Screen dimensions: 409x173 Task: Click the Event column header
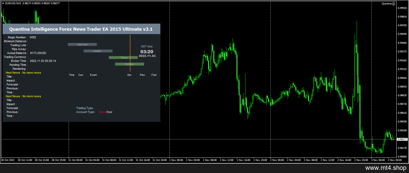click(x=94, y=75)
